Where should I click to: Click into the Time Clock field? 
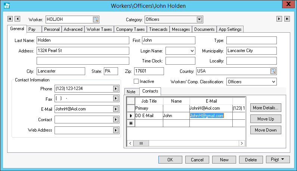[x=180, y=61]
